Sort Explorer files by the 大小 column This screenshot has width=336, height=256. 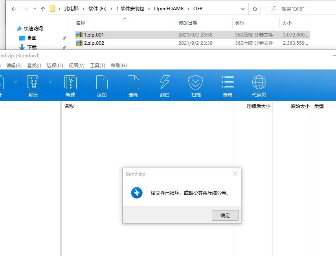coord(287,23)
